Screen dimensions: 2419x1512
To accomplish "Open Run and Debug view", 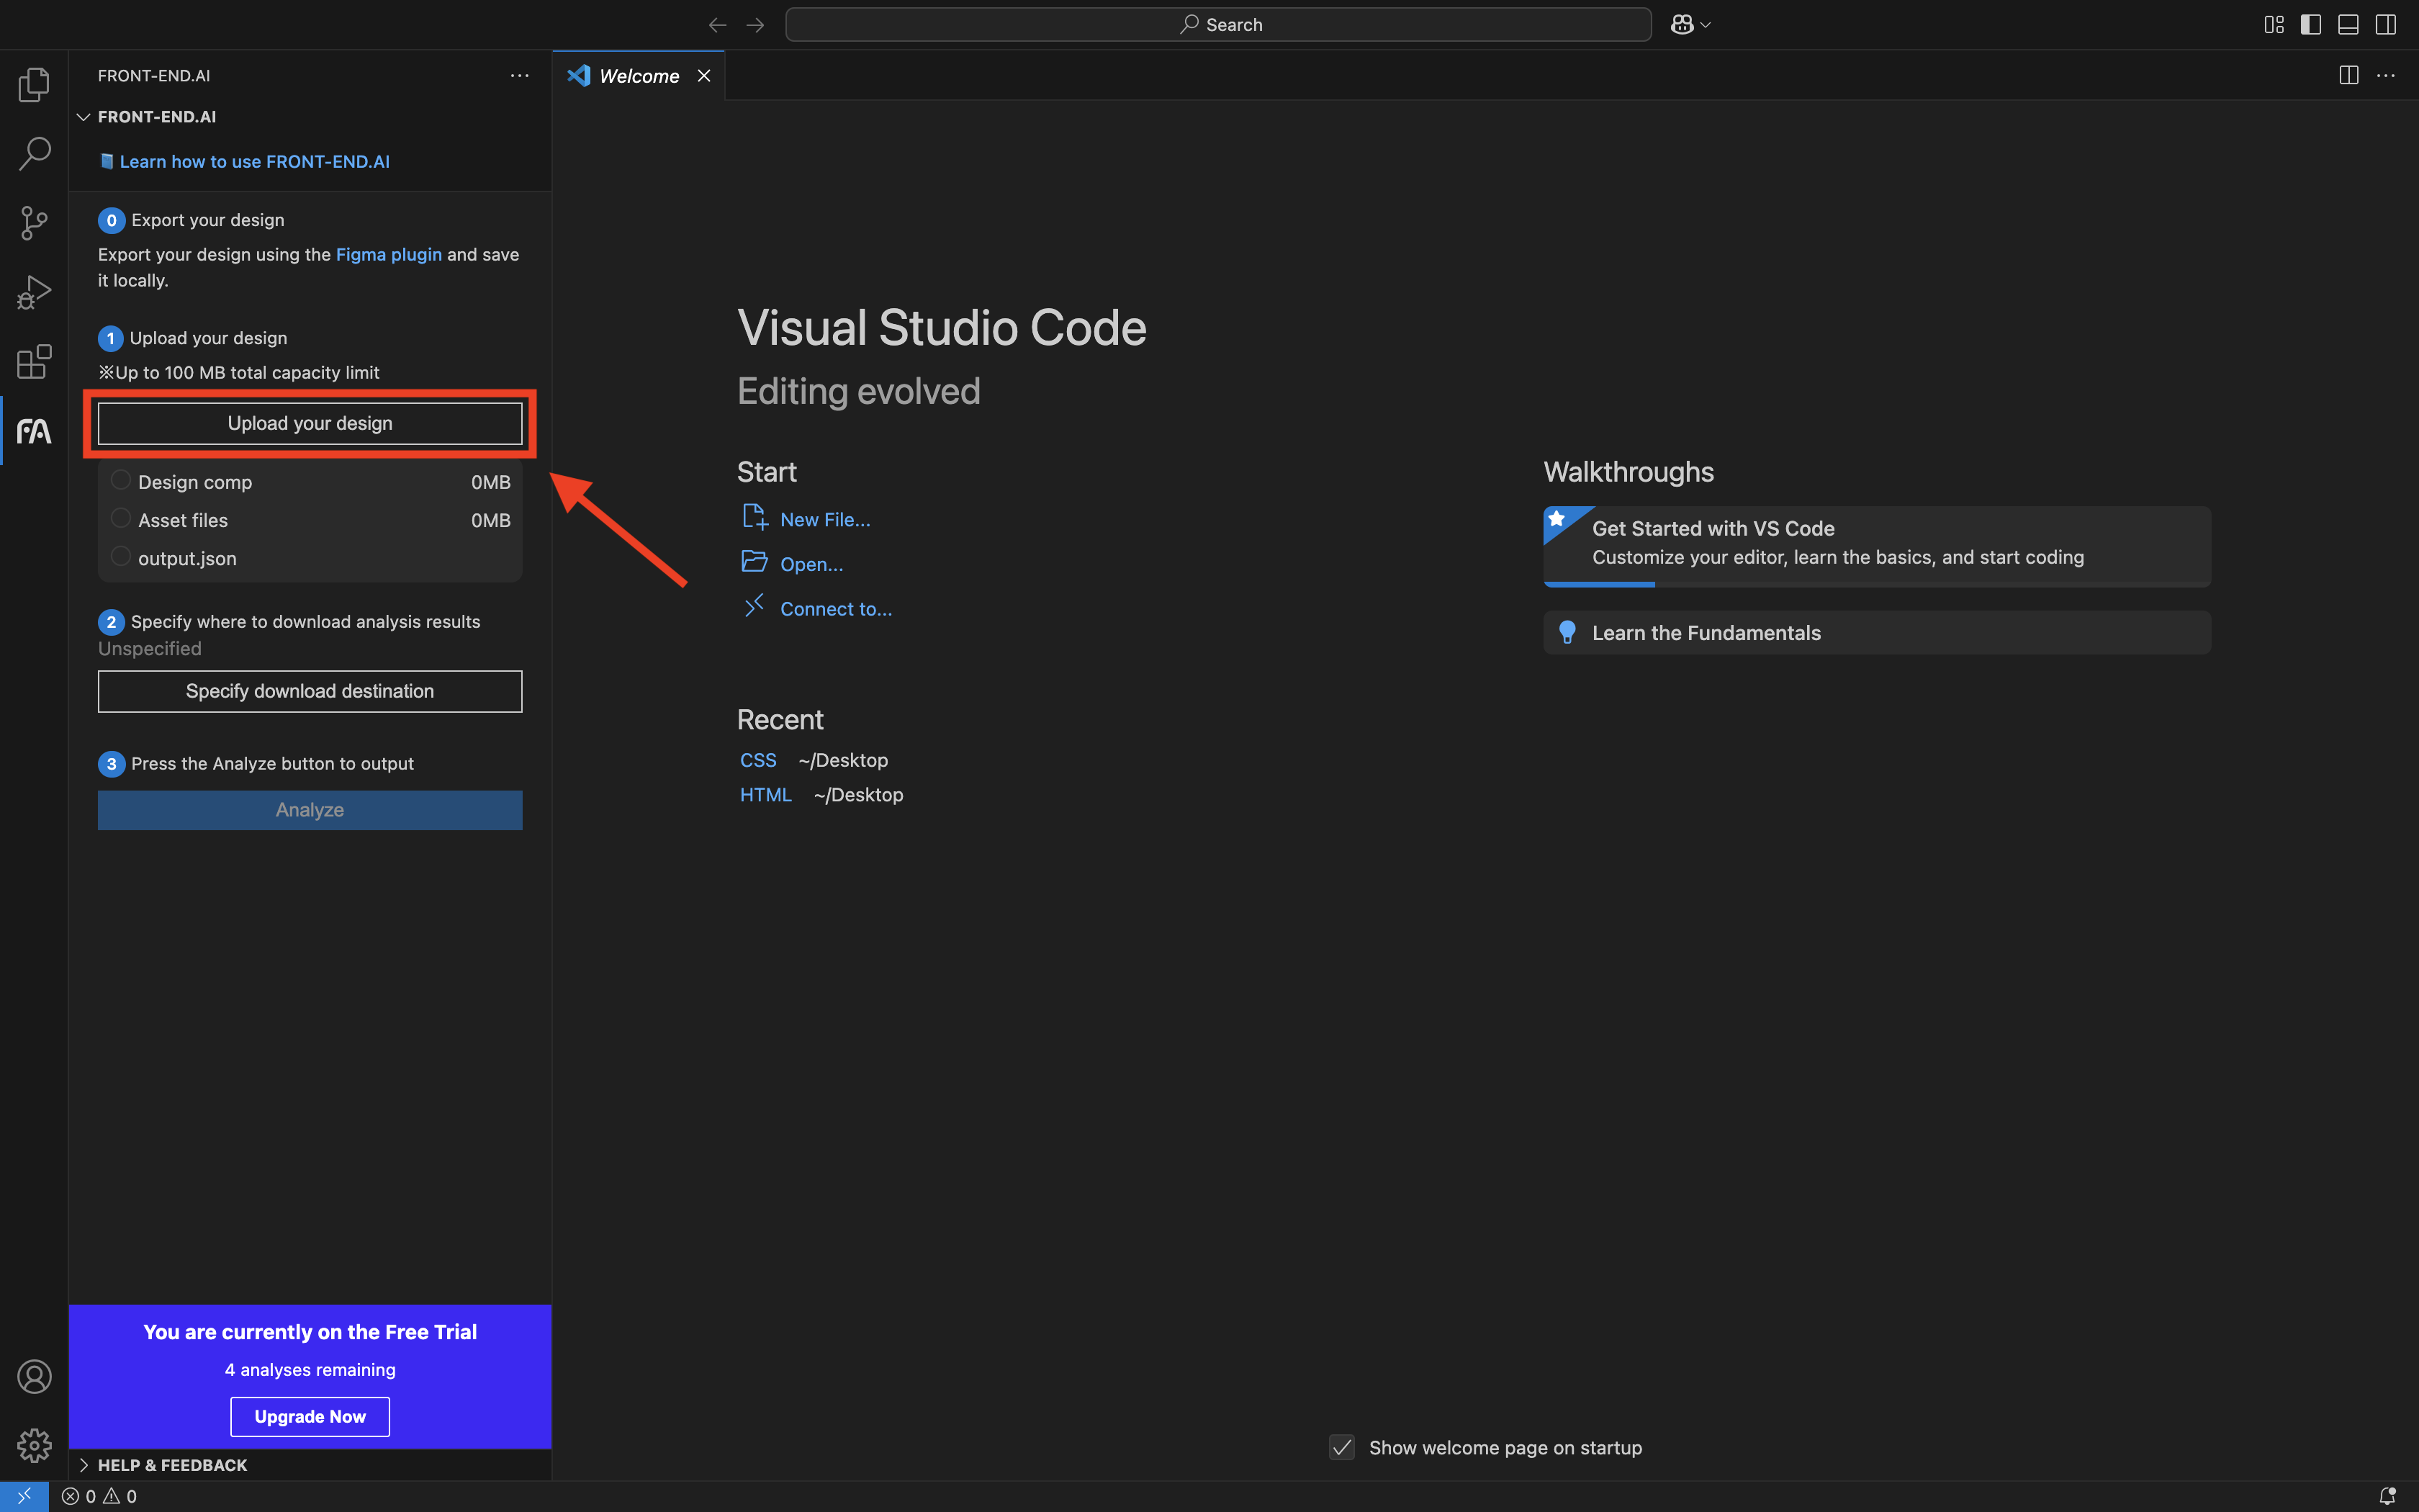I will pyautogui.click(x=34, y=293).
